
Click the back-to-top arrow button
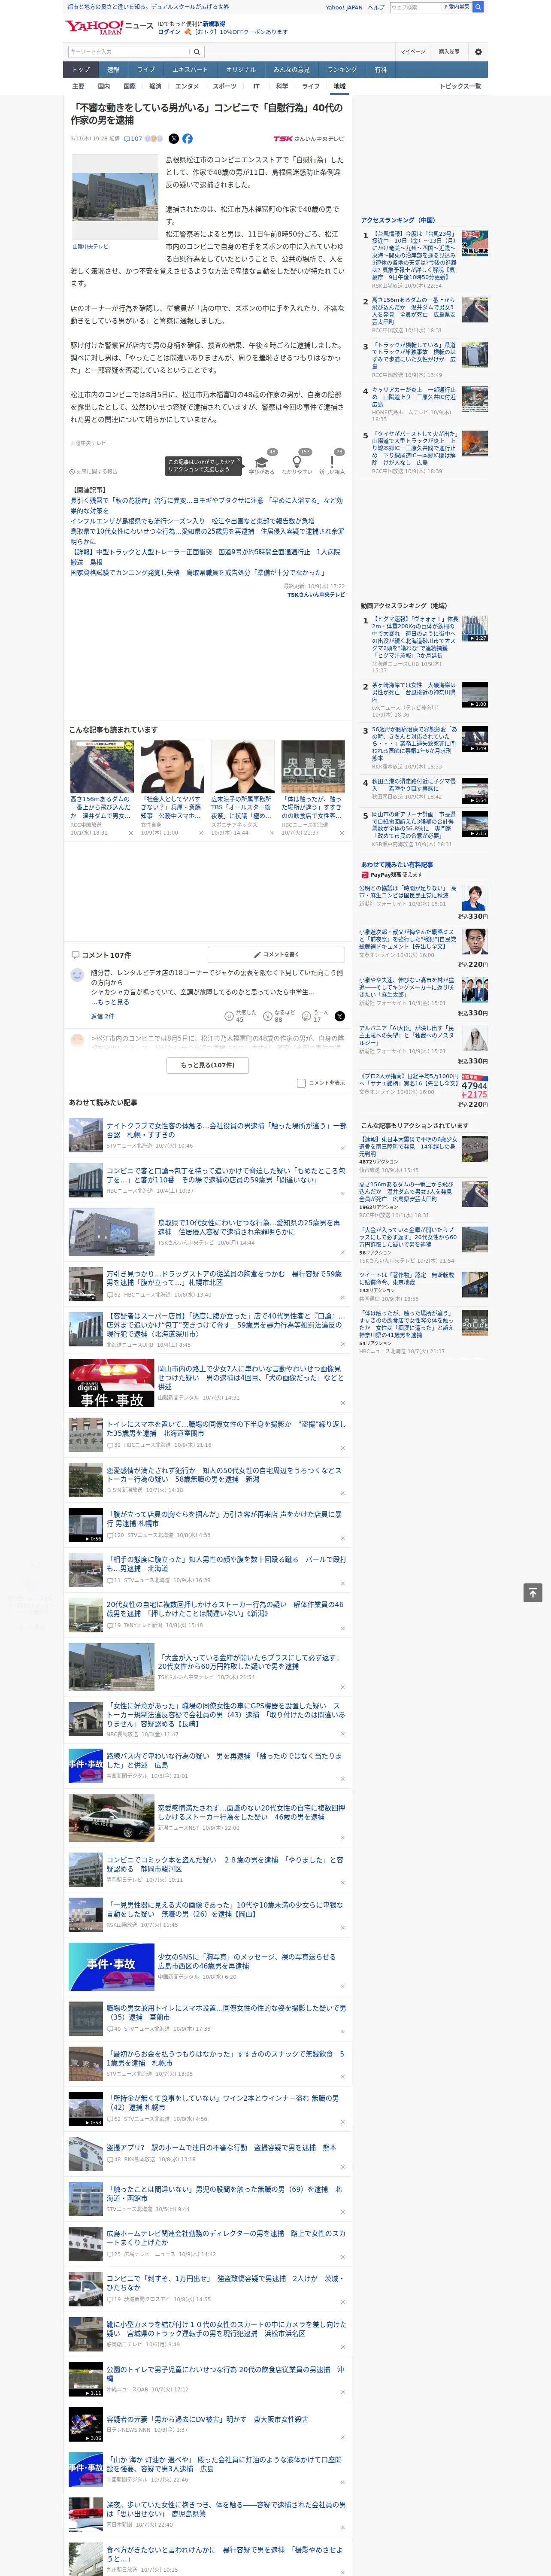pos(533,1592)
